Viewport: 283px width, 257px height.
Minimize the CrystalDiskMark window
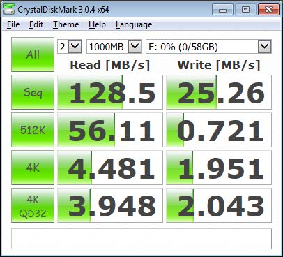tap(222, 10)
